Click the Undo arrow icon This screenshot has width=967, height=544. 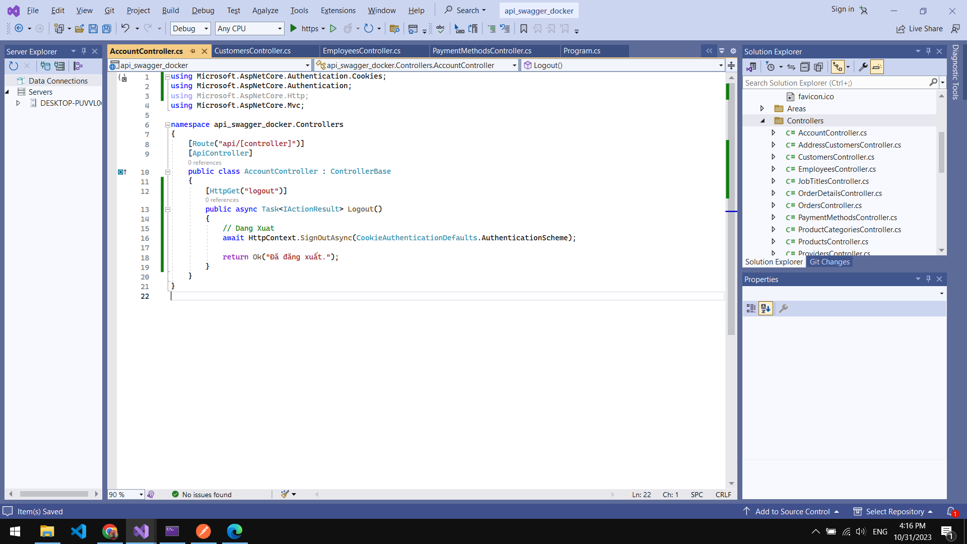click(125, 29)
